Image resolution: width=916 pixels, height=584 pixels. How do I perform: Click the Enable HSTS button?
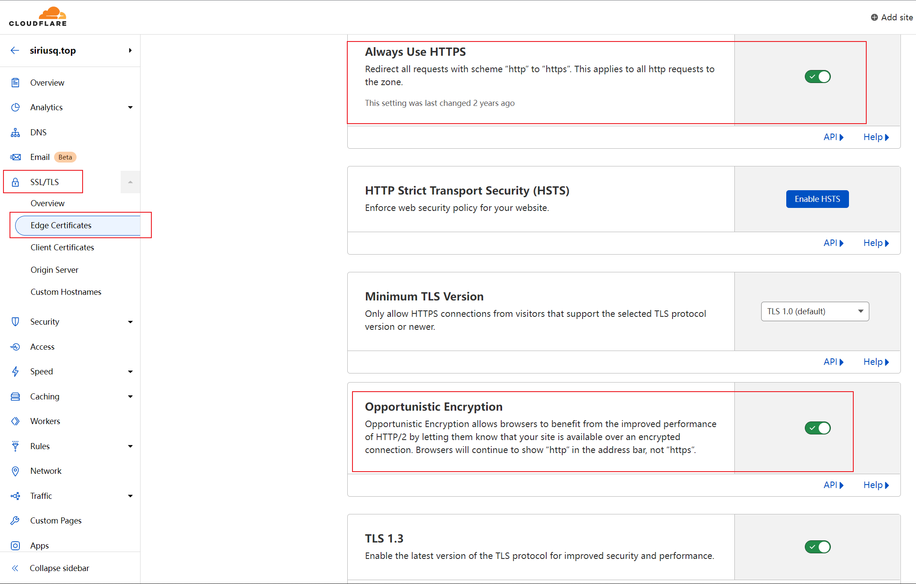coord(817,199)
